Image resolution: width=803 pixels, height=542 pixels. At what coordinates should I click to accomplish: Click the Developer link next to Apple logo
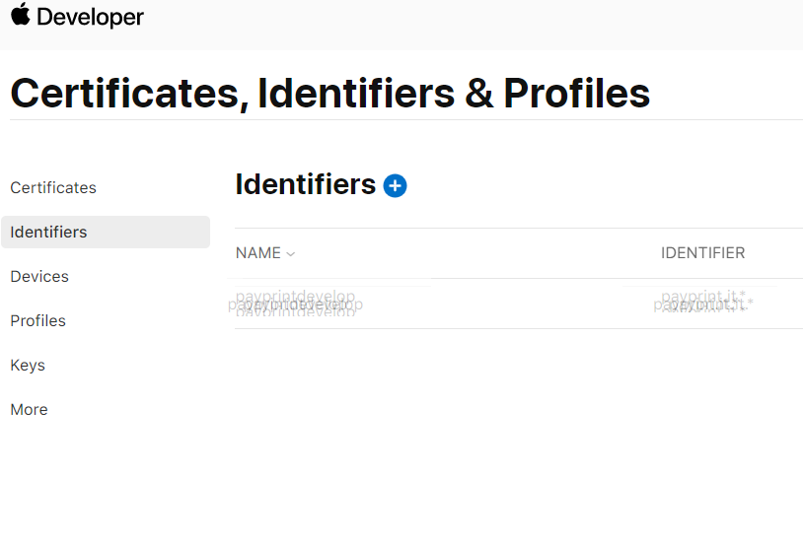click(x=90, y=17)
